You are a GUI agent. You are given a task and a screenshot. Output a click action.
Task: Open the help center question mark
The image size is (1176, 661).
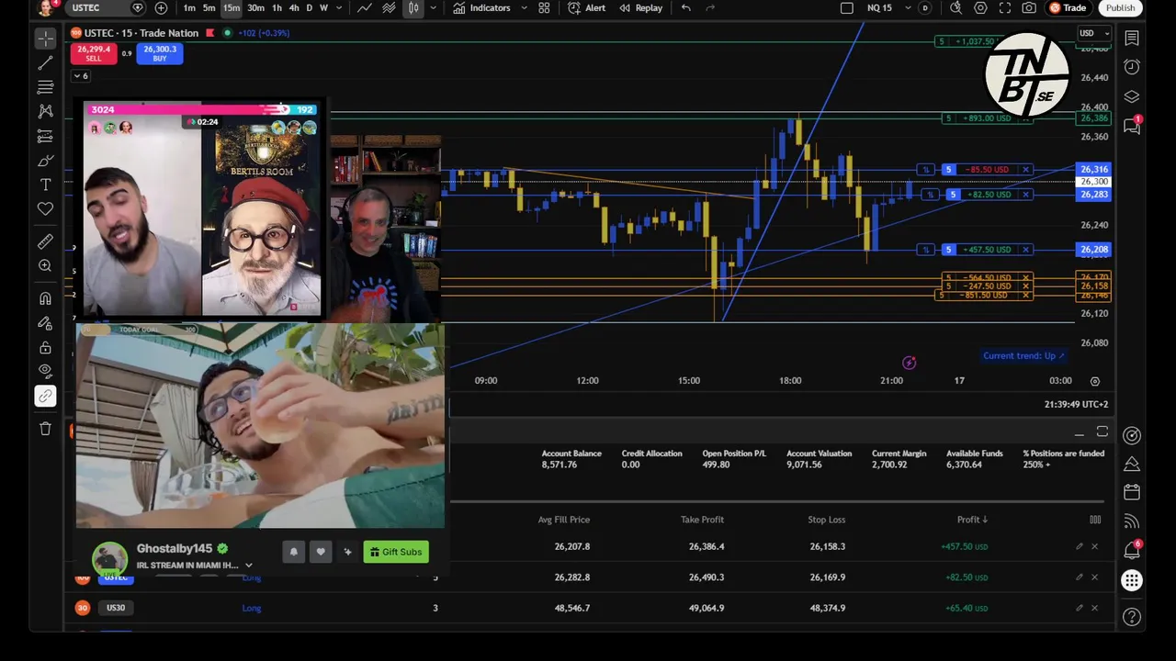pyautogui.click(x=1132, y=617)
